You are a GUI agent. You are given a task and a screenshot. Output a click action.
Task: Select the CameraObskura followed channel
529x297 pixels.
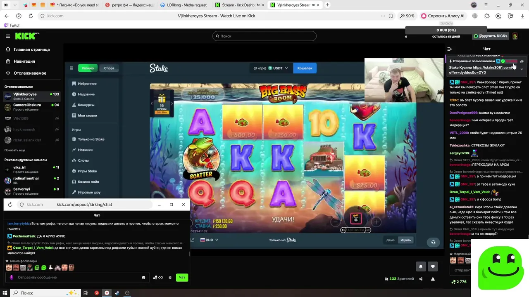point(31,107)
